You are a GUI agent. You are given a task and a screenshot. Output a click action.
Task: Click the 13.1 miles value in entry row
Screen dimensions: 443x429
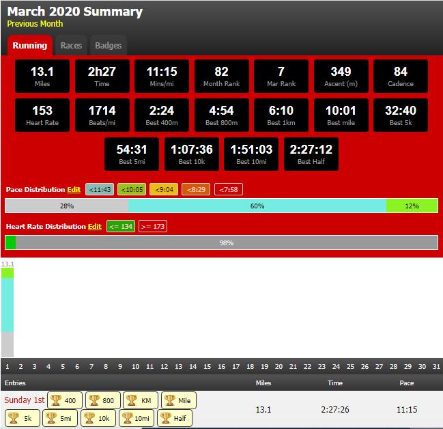[263, 409]
